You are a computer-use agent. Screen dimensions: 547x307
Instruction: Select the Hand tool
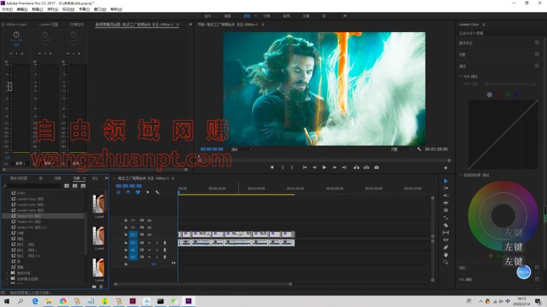click(445, 255)
